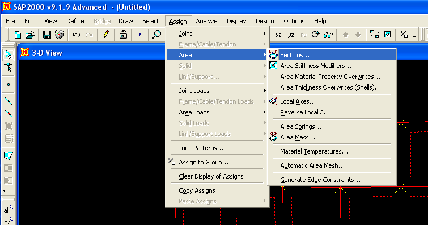Image resolution: width=428 pixels, height=225 pixels.
Task: Set view to XZ plane
Action: (x=278, y=35)
